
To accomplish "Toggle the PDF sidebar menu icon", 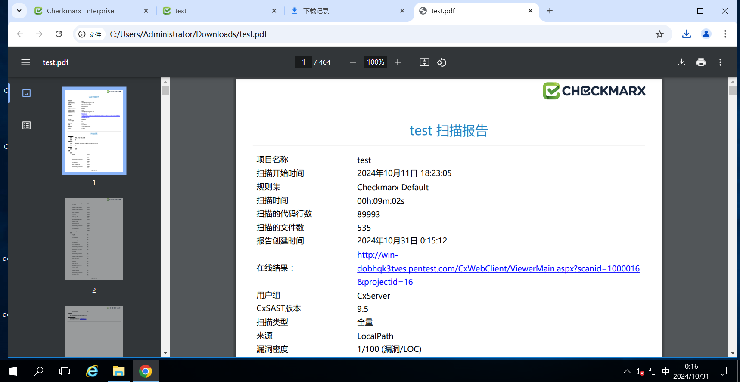I will point(25,62).
